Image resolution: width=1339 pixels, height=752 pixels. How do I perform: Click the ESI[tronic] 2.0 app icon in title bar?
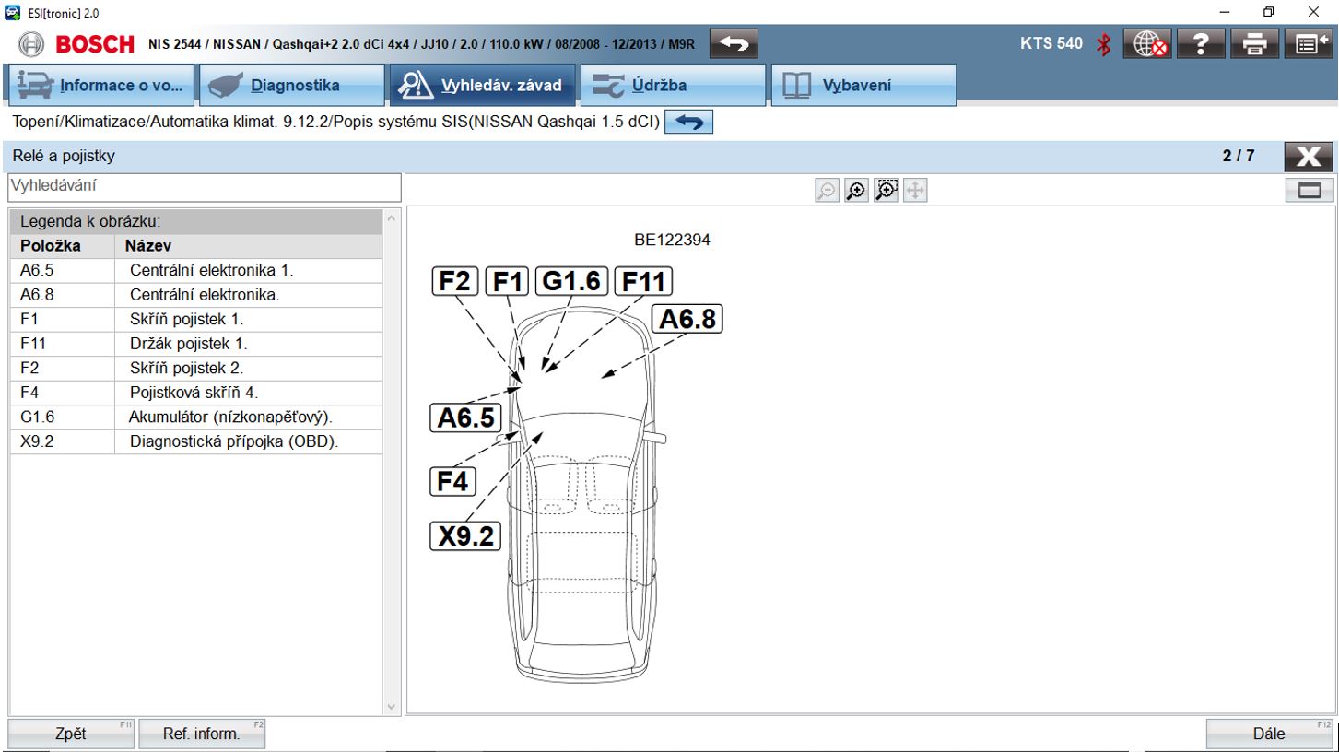pos(12,12)
